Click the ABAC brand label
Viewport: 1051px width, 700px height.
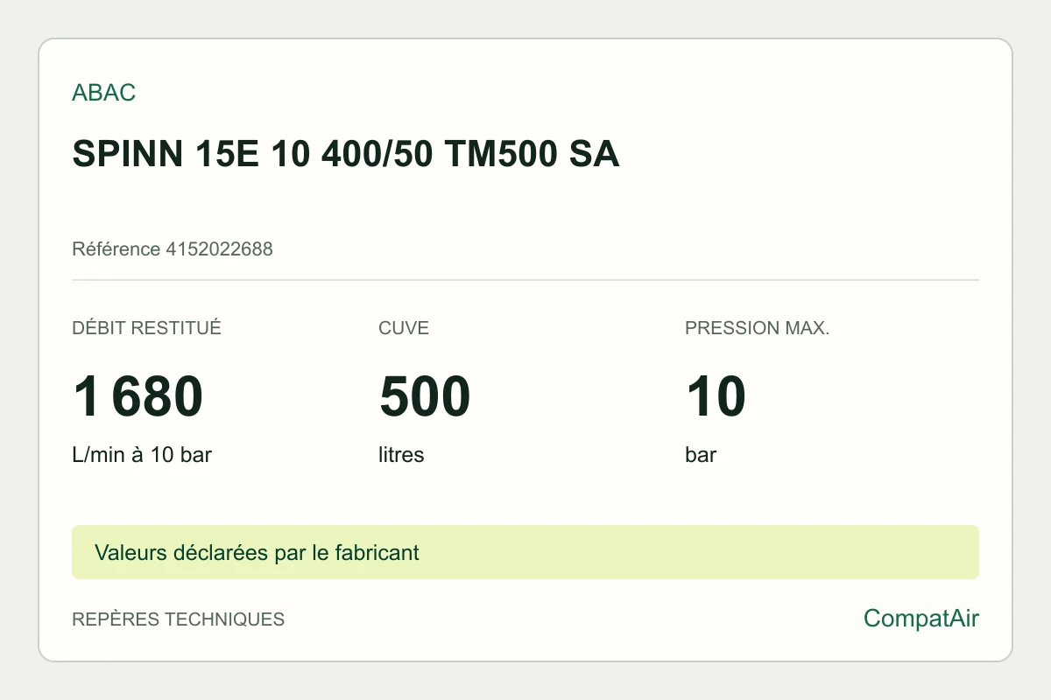[x=103, y=93]
